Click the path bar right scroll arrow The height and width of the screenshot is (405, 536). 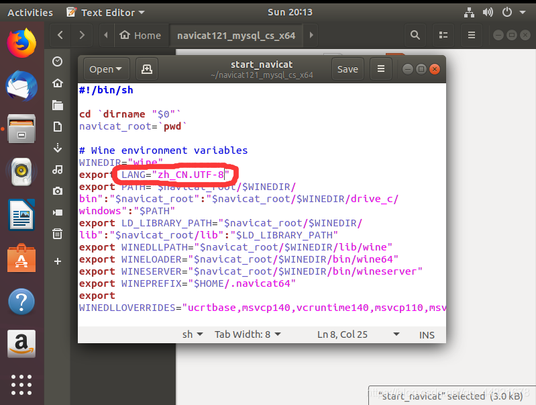[x=311, y=35]
